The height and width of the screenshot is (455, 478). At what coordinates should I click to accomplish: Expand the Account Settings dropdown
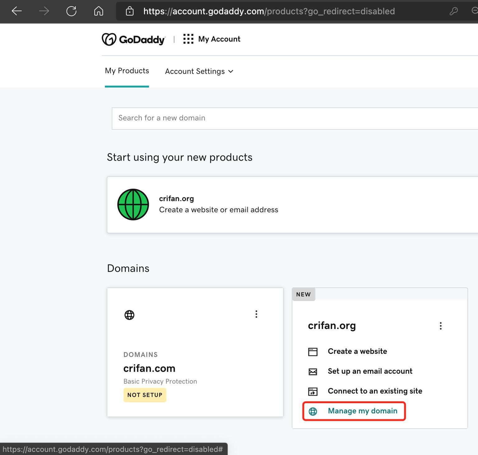199,71
